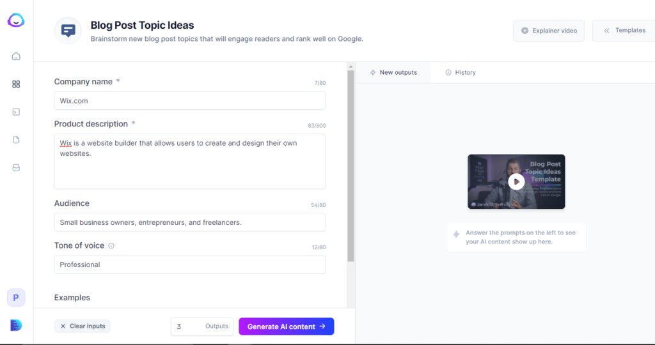Open the purple P profile avatar
Screen dimensions: 655x345
point(16,298)
